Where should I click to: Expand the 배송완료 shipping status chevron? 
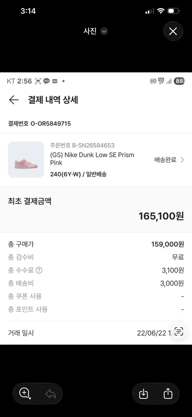pyautogui.click(x=182, y=160)
